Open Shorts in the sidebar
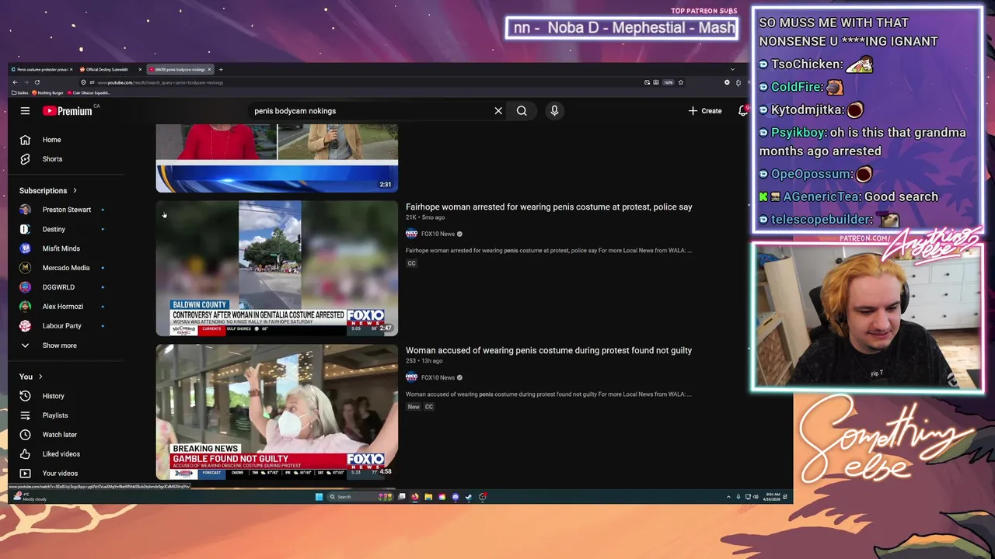This screenshot has height=559, width=995. coord(52,159)
